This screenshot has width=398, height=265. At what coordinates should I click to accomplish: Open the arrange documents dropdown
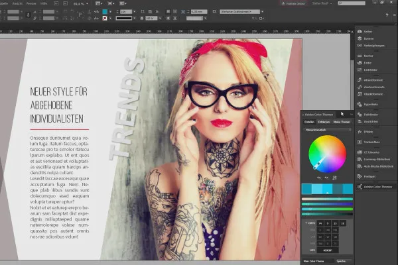point(123,3)
